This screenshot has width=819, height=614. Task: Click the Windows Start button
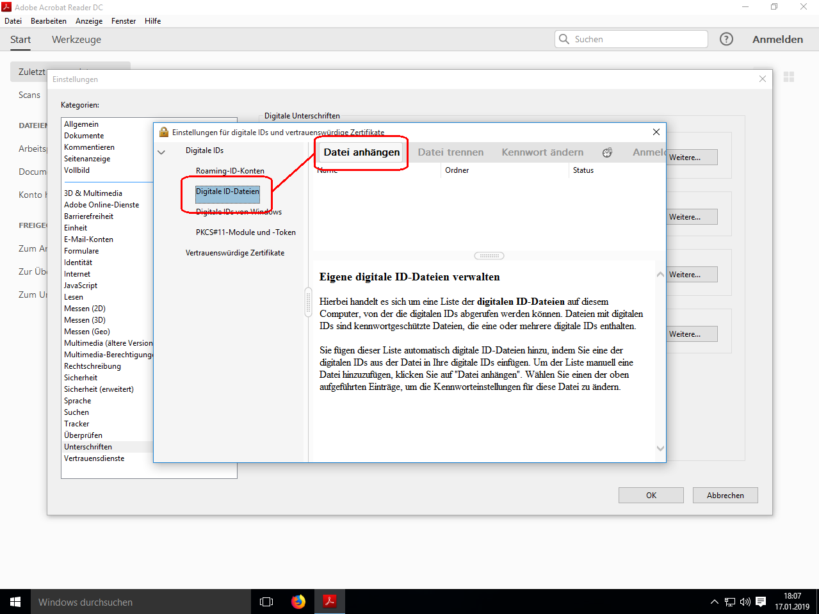(15, 602)
